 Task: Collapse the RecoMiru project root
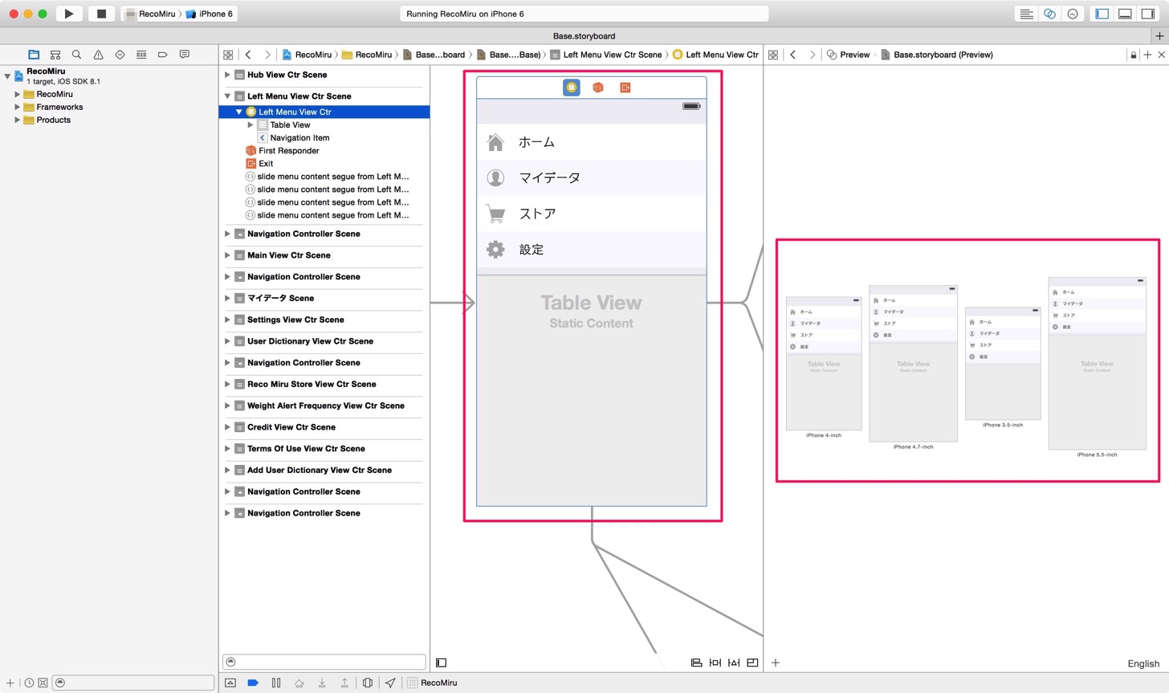[x=7, y=75]
